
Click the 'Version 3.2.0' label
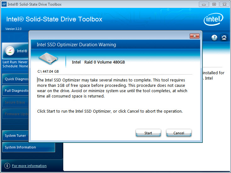(x=14, y=29)
